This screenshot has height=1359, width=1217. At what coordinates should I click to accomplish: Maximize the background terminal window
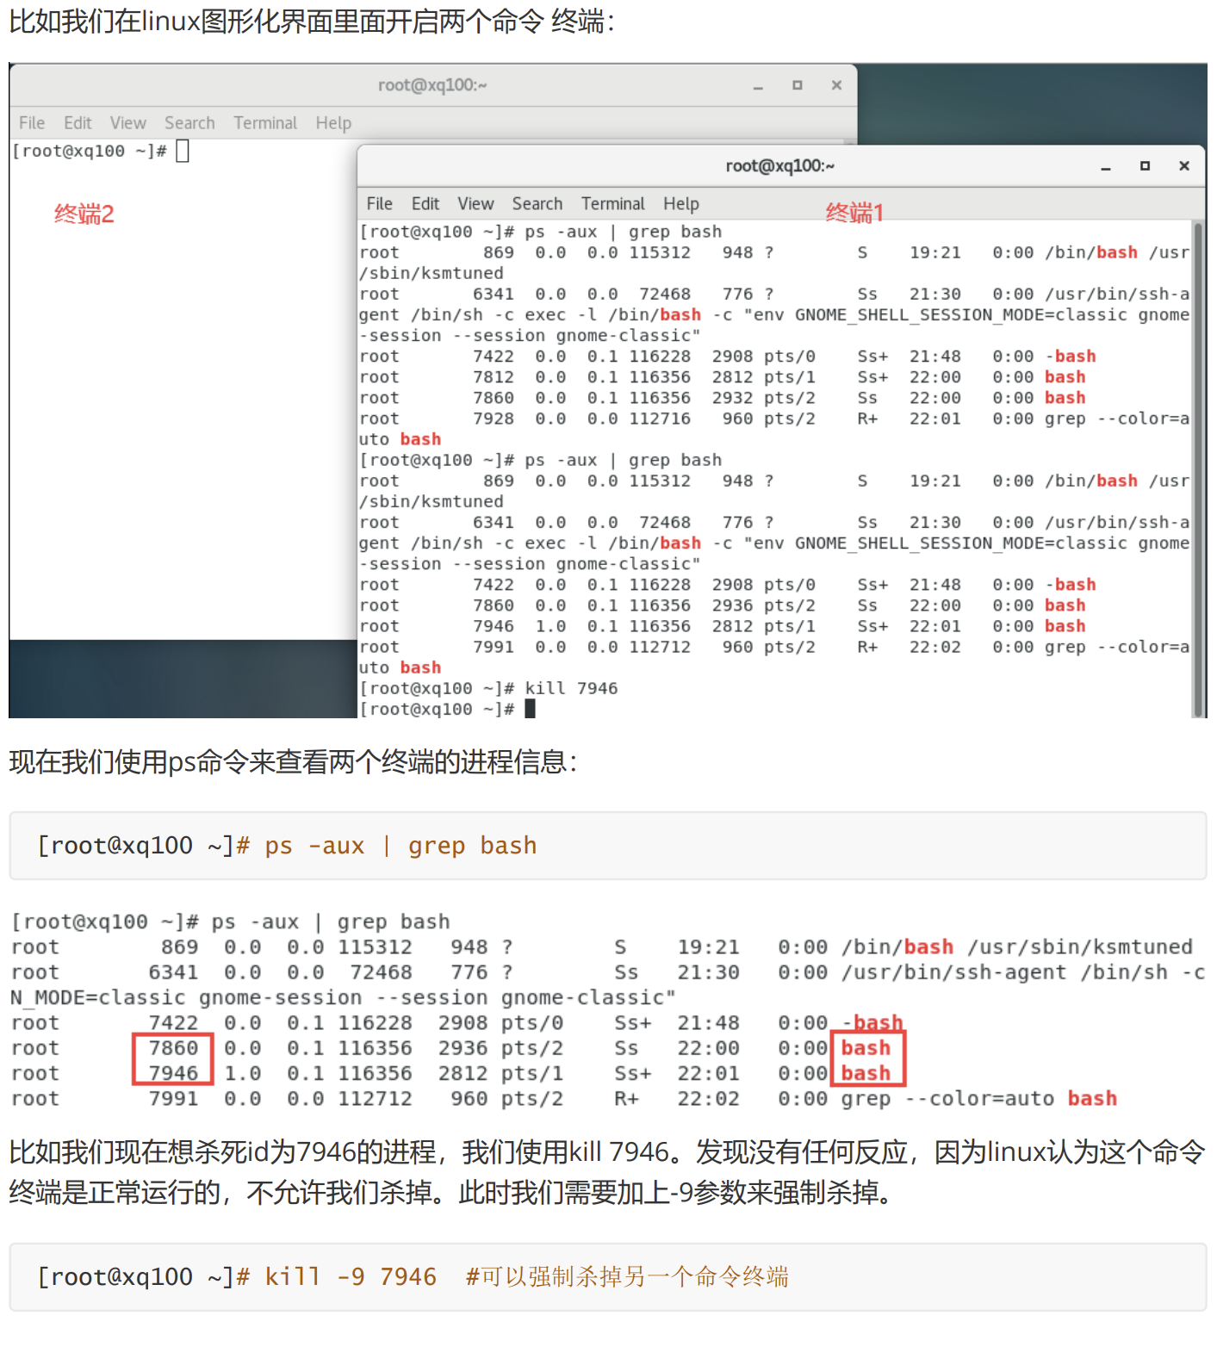[x=797, y=85]
